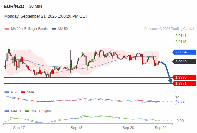Select the MACD Signal legend label
This screenshot has height=133, width=197.
coord(42,111)
